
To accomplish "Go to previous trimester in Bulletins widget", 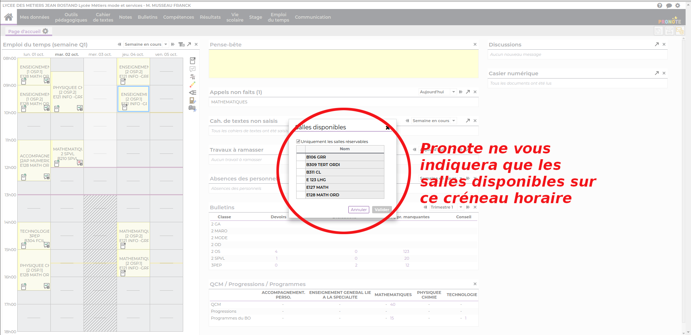I will (425, 207).
